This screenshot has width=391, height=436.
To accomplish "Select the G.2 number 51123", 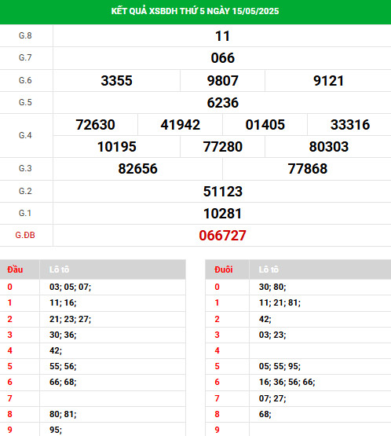I will pyautogui.click(x=223, y=192).
